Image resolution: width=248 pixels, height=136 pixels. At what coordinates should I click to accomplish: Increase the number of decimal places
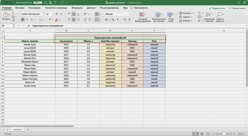[125, 20]
